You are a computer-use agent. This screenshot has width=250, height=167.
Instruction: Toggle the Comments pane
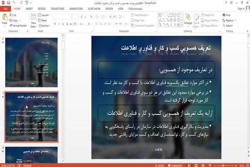(x=175, y=166)
